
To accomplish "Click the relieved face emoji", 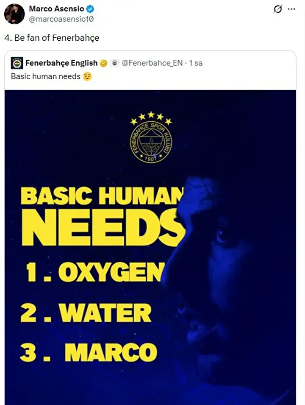I will [x=88, y=77].
